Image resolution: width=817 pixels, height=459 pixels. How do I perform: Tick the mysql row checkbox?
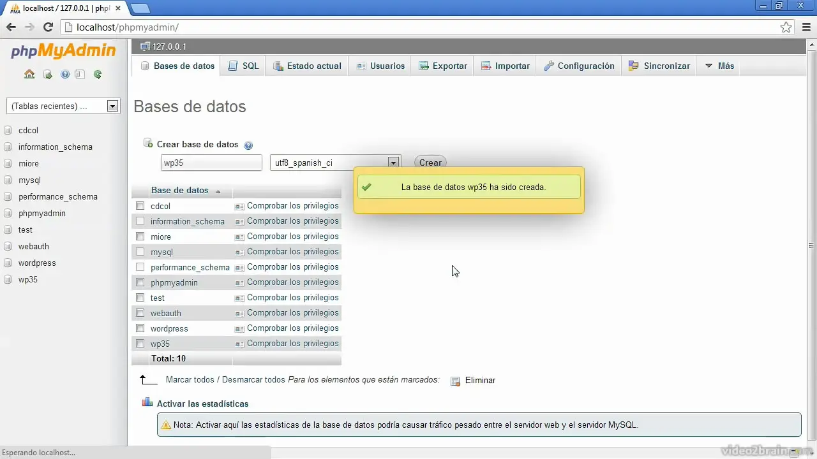click(x=140, y=252)
